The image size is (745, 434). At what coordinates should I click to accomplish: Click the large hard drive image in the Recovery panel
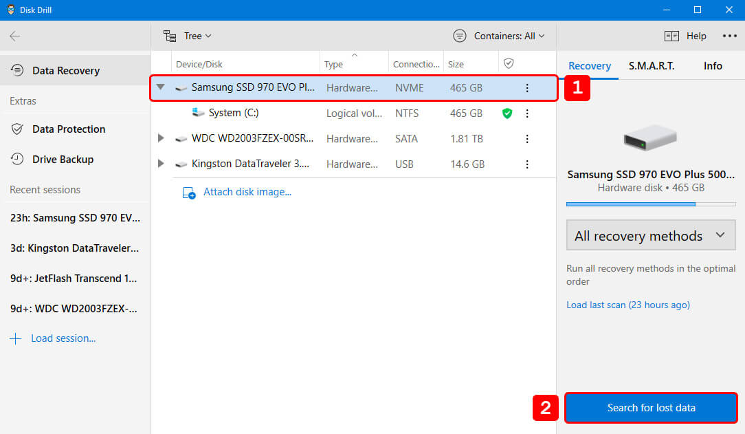coord(650,138)
